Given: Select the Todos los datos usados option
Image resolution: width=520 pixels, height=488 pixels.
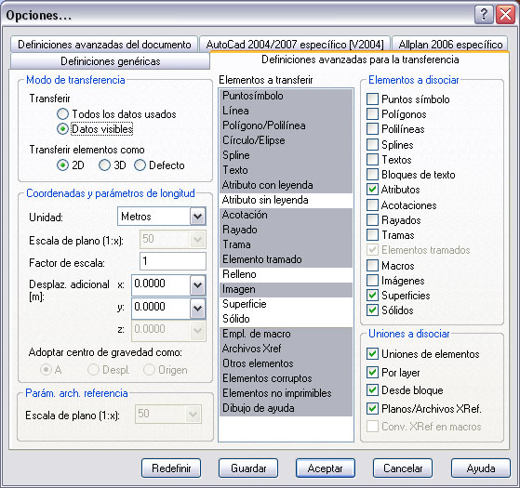Looking at the screenshot, I should 62,114.
